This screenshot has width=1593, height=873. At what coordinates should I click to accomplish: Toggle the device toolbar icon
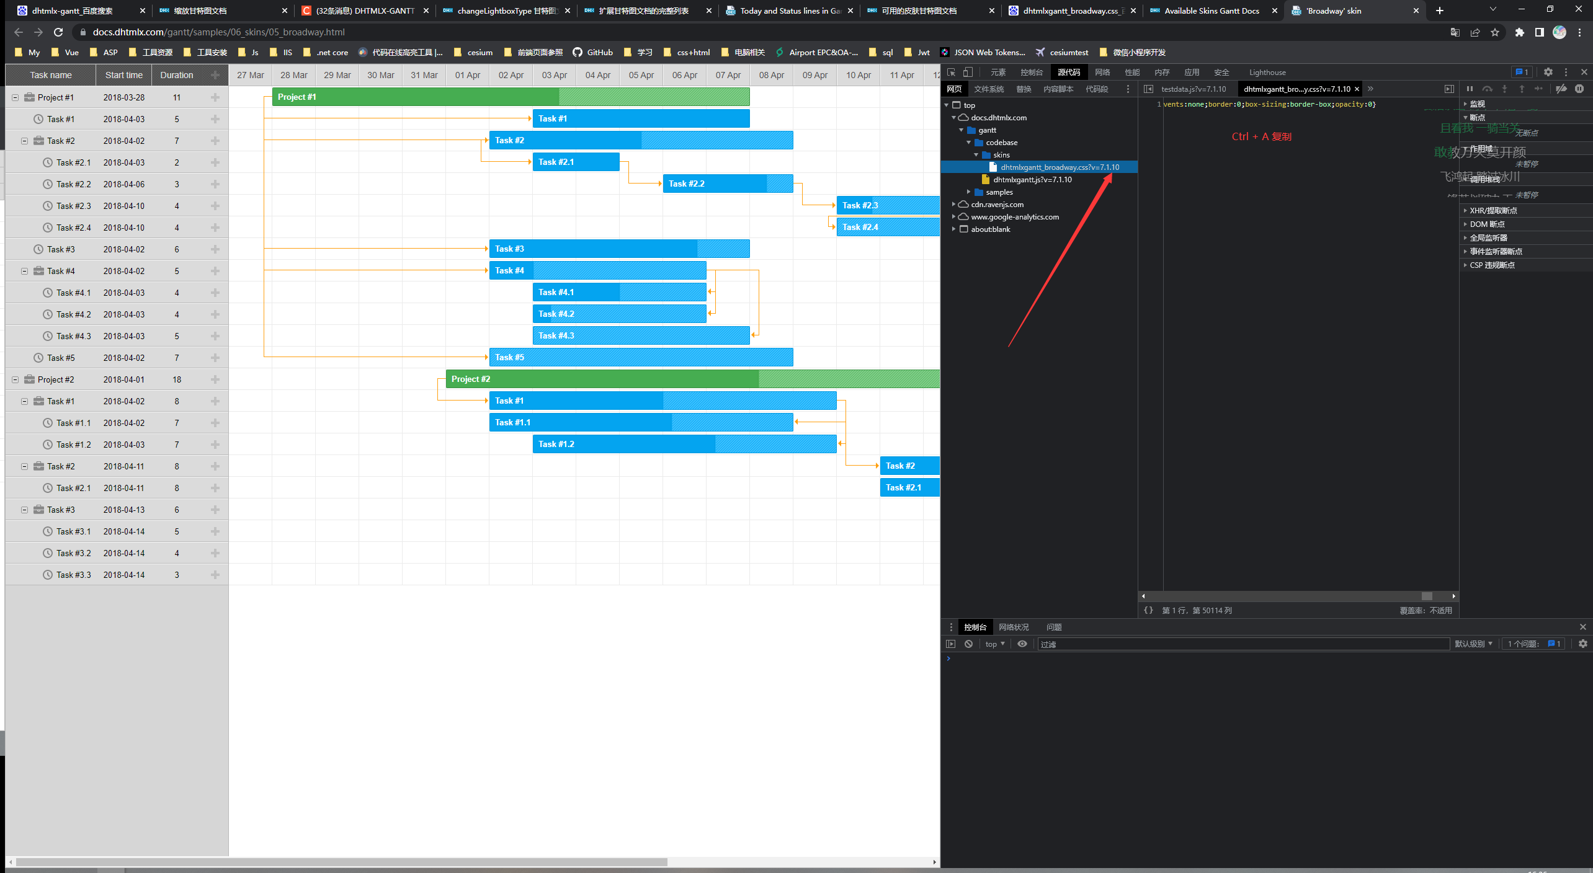pyautogui.click(x=968, y=72)
